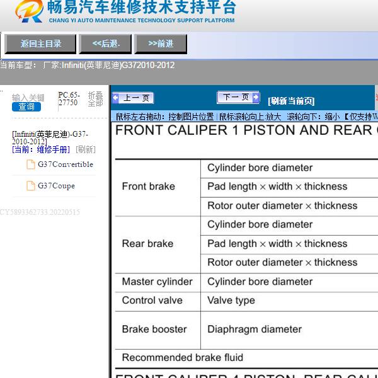Open the G37Convertible tree item
378x378 pixels.
coord(66,164)
